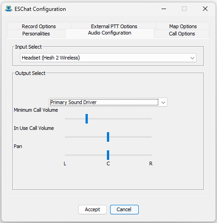Open the Map Options tab
The height and width of the screenshot is (223, 217).
(183, 26)
